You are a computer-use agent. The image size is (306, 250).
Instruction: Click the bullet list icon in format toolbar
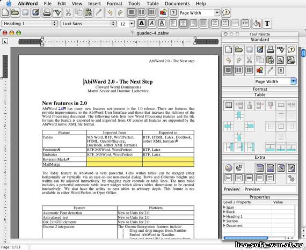tap(225, 24)
